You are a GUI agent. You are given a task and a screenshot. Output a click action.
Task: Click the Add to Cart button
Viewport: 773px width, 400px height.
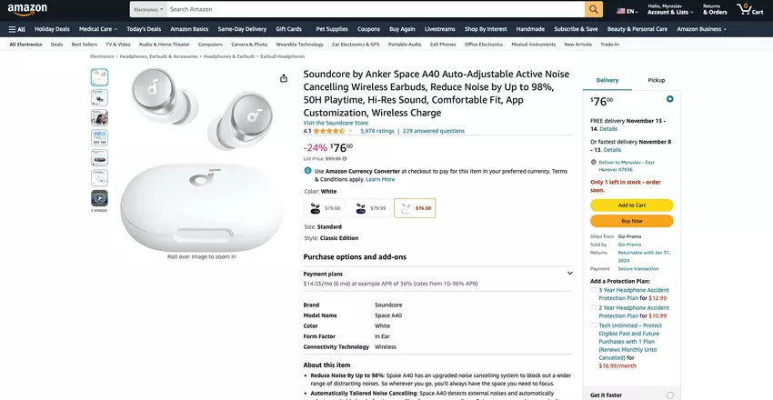[631, 205]
